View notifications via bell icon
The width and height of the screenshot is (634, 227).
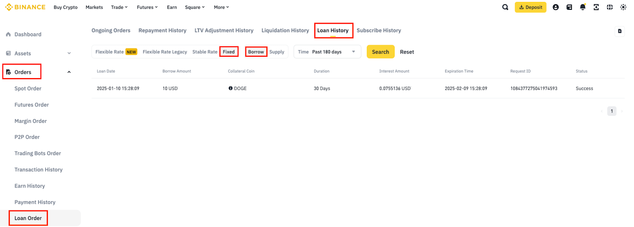point(582,7)
